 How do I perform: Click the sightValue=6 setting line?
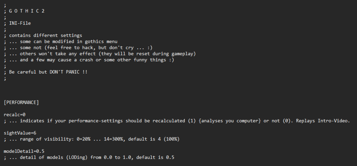point(19,133)
